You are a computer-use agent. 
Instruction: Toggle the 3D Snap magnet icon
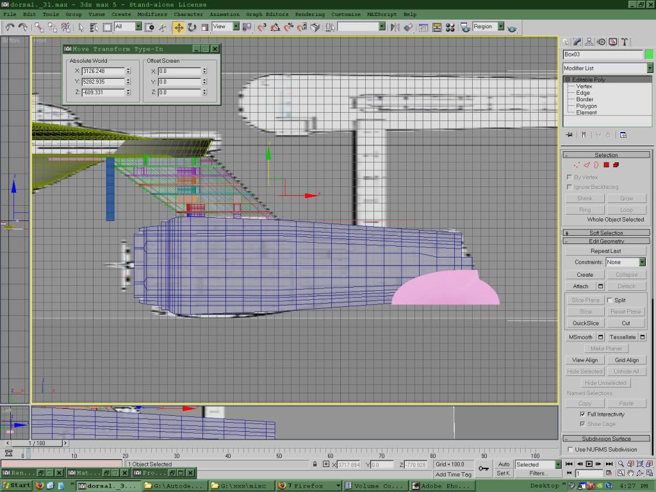[x=262, y=28]
